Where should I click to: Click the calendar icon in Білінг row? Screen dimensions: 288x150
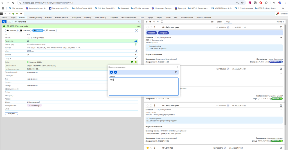pyautogui.click(x=132, y=62)
